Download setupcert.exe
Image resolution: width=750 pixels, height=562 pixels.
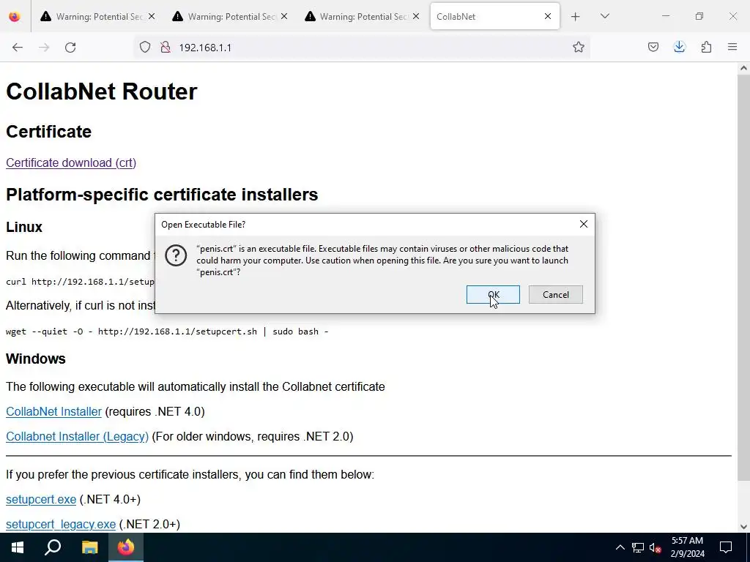coord(41,499)
